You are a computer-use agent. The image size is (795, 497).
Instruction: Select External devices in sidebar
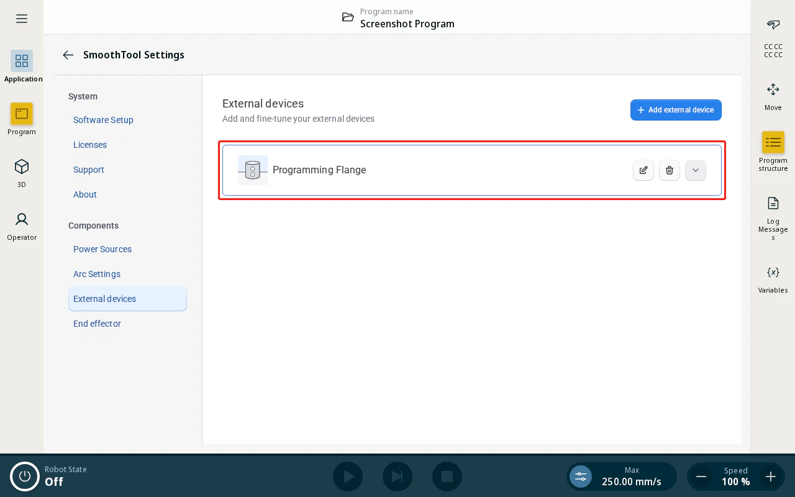click(x=127, y=299)
